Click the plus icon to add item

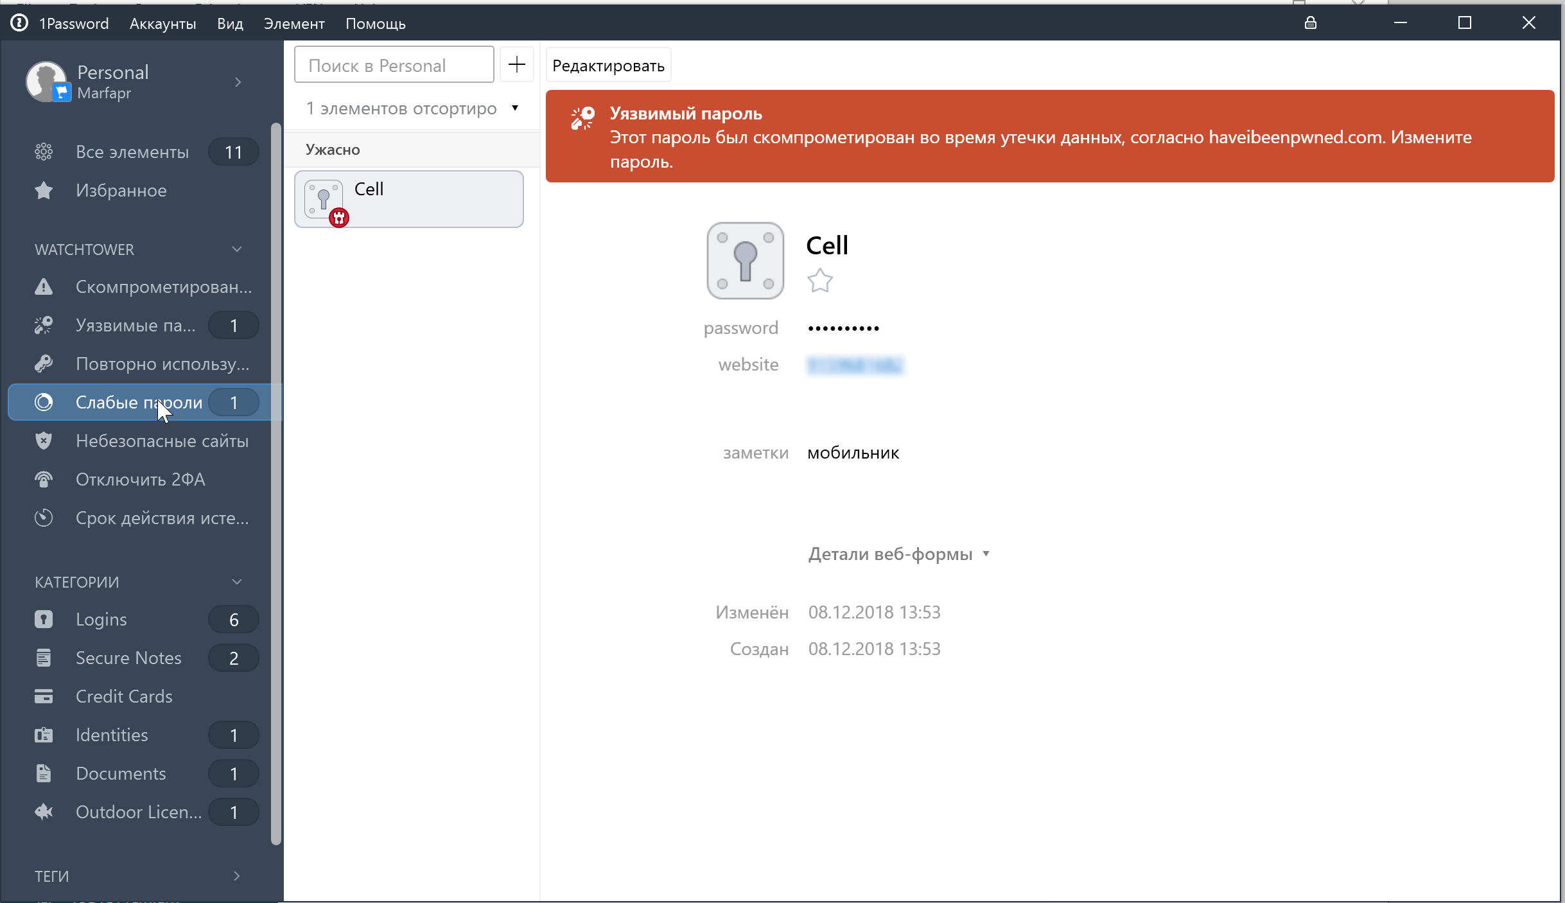pos(516,64)
